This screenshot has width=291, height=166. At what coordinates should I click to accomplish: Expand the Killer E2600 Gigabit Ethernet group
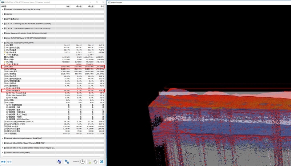[3, 138]
